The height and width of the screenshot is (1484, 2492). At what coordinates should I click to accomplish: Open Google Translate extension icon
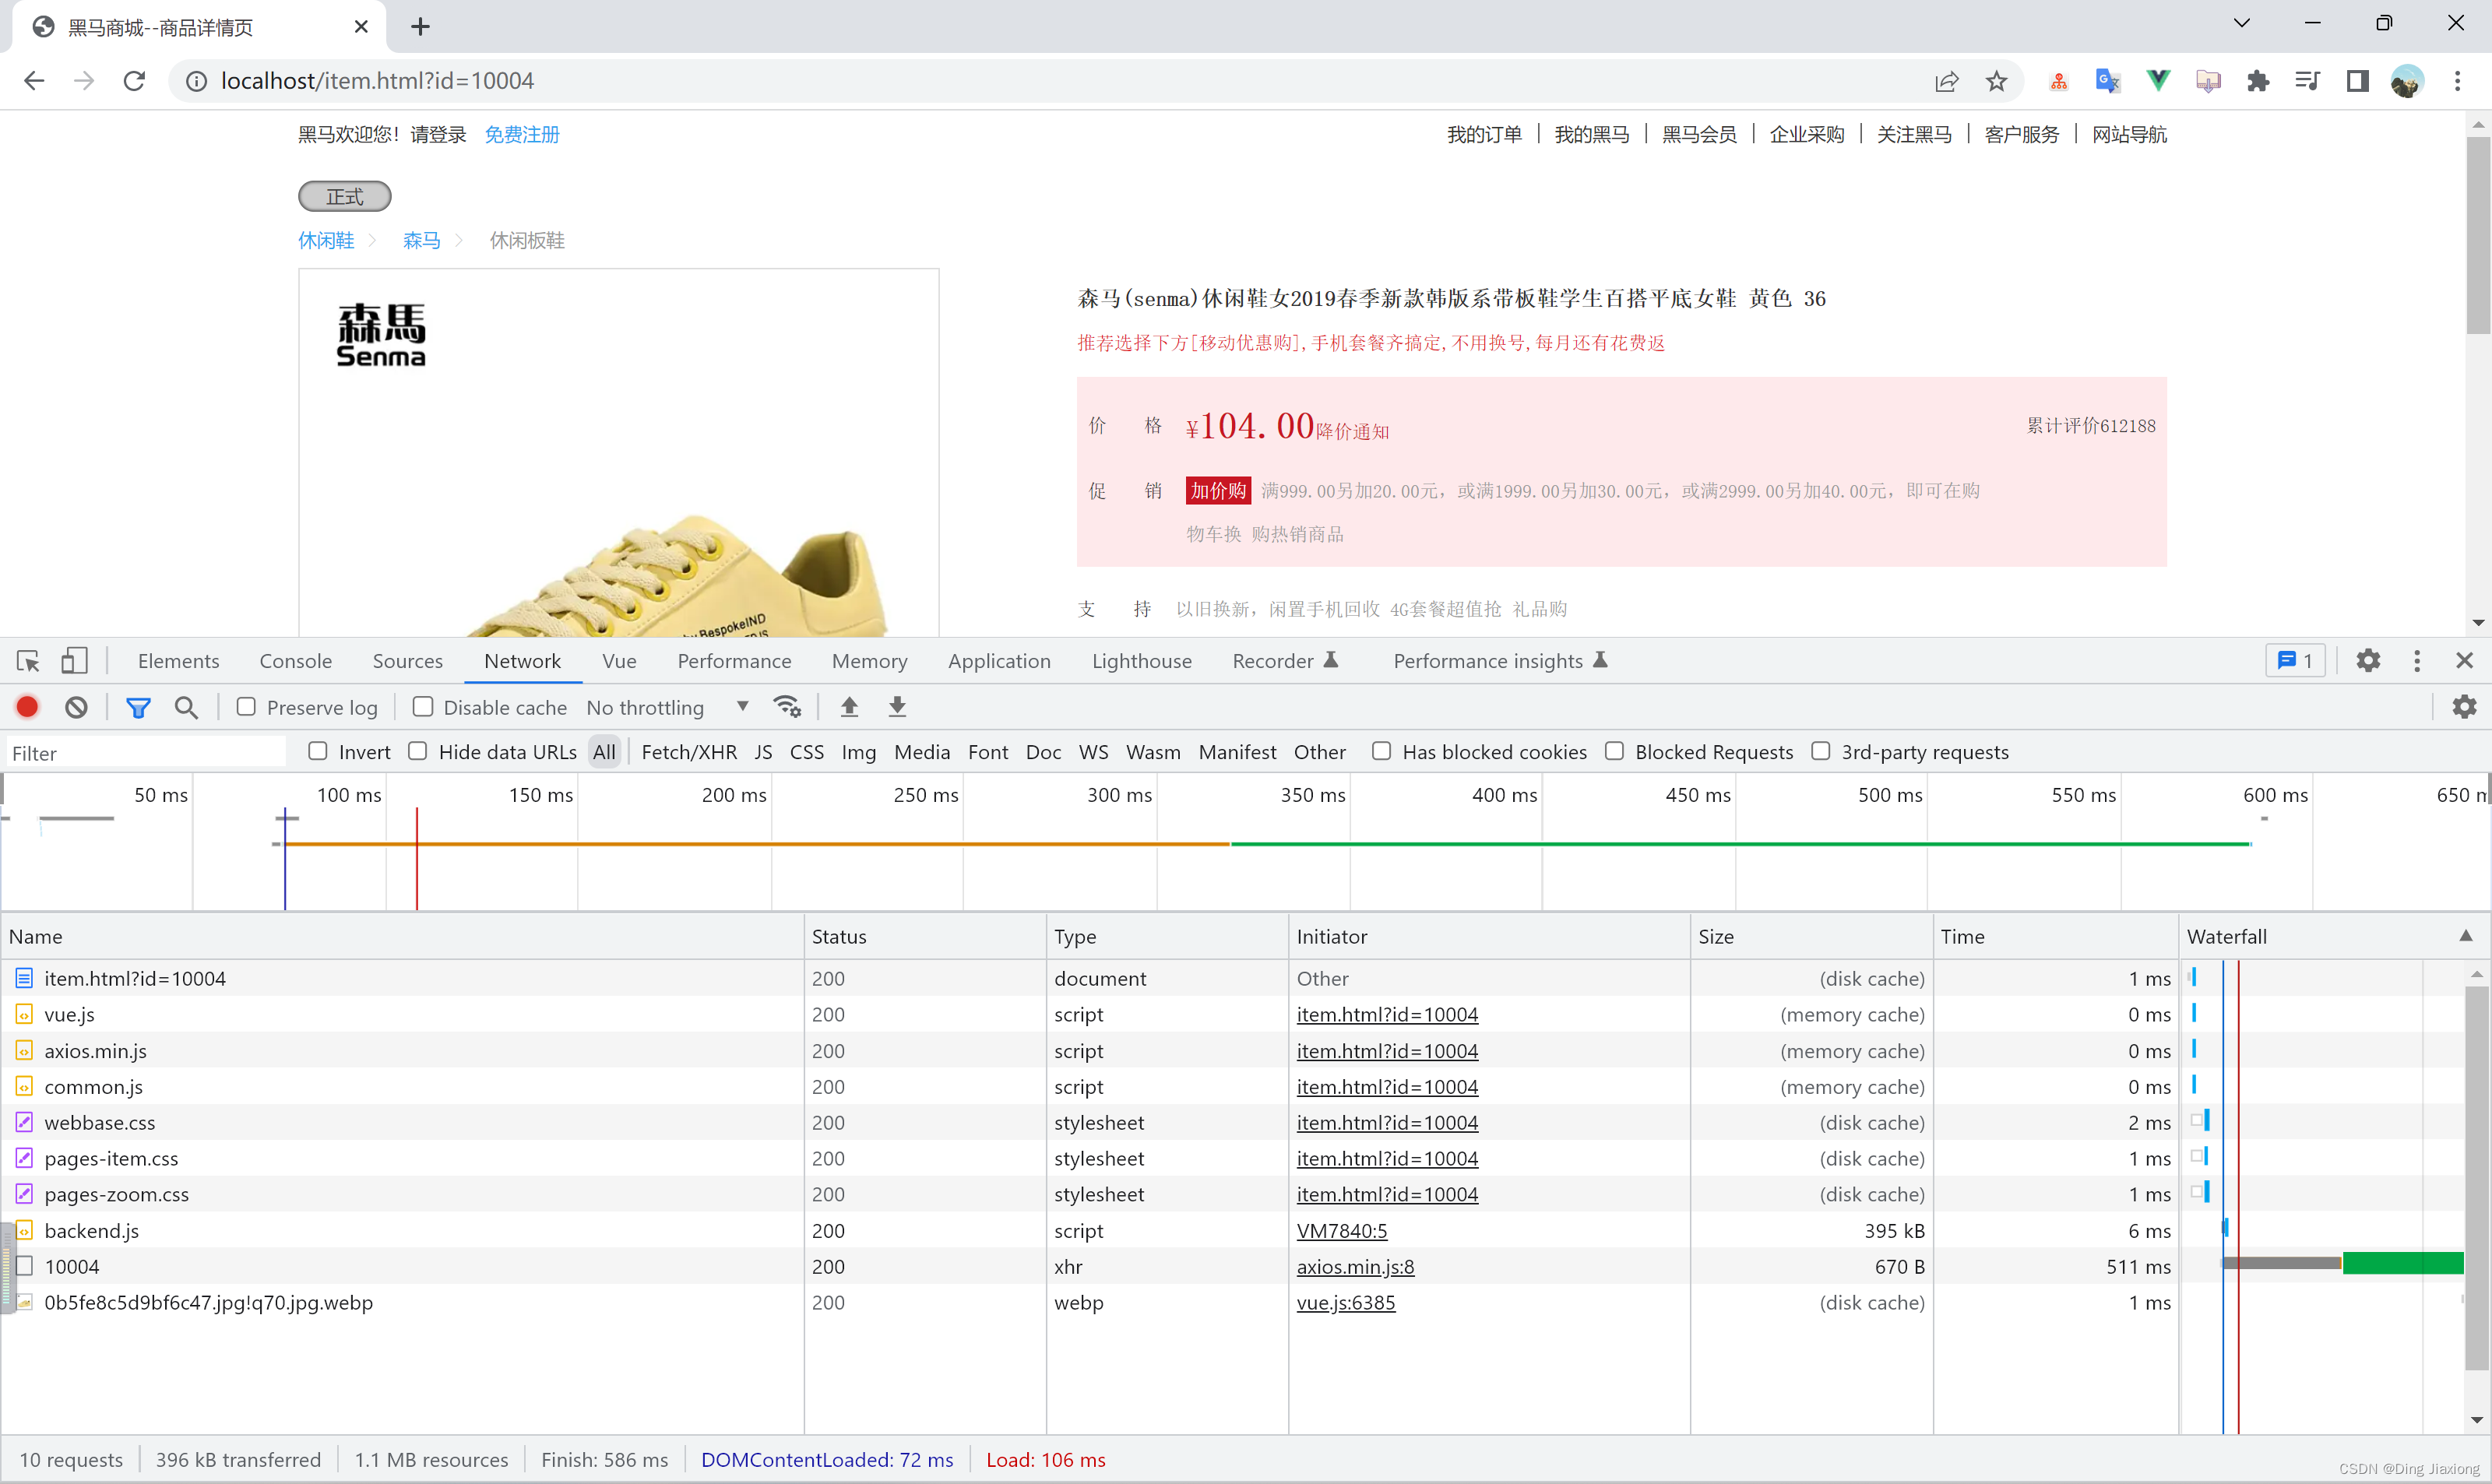pos(2108,81)
